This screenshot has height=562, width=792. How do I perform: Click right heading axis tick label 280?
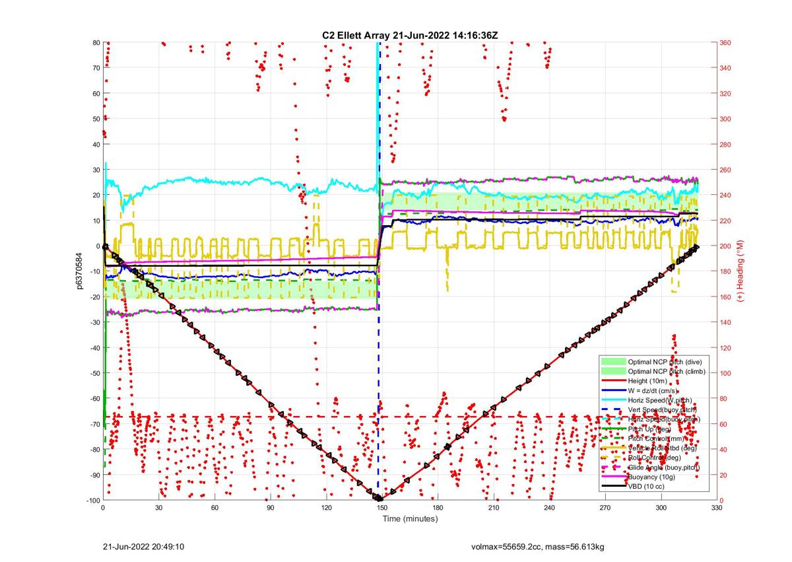point(726,144)
